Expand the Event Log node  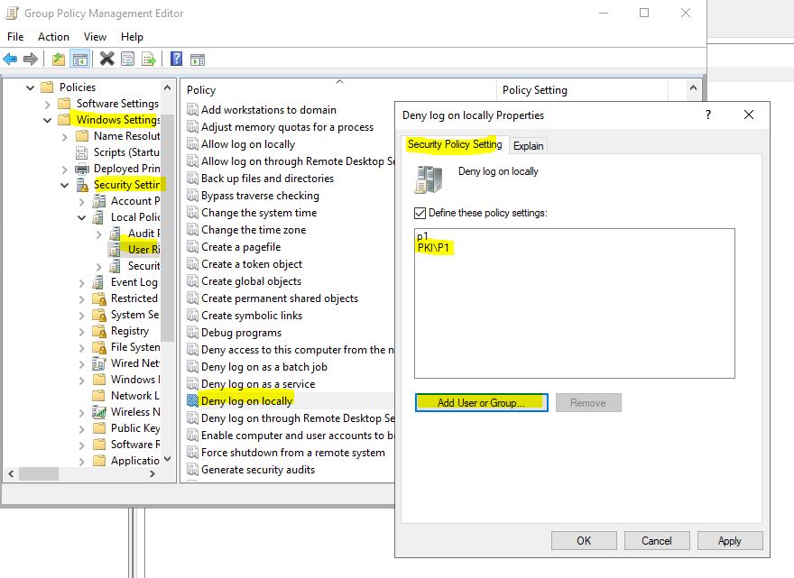81,283
